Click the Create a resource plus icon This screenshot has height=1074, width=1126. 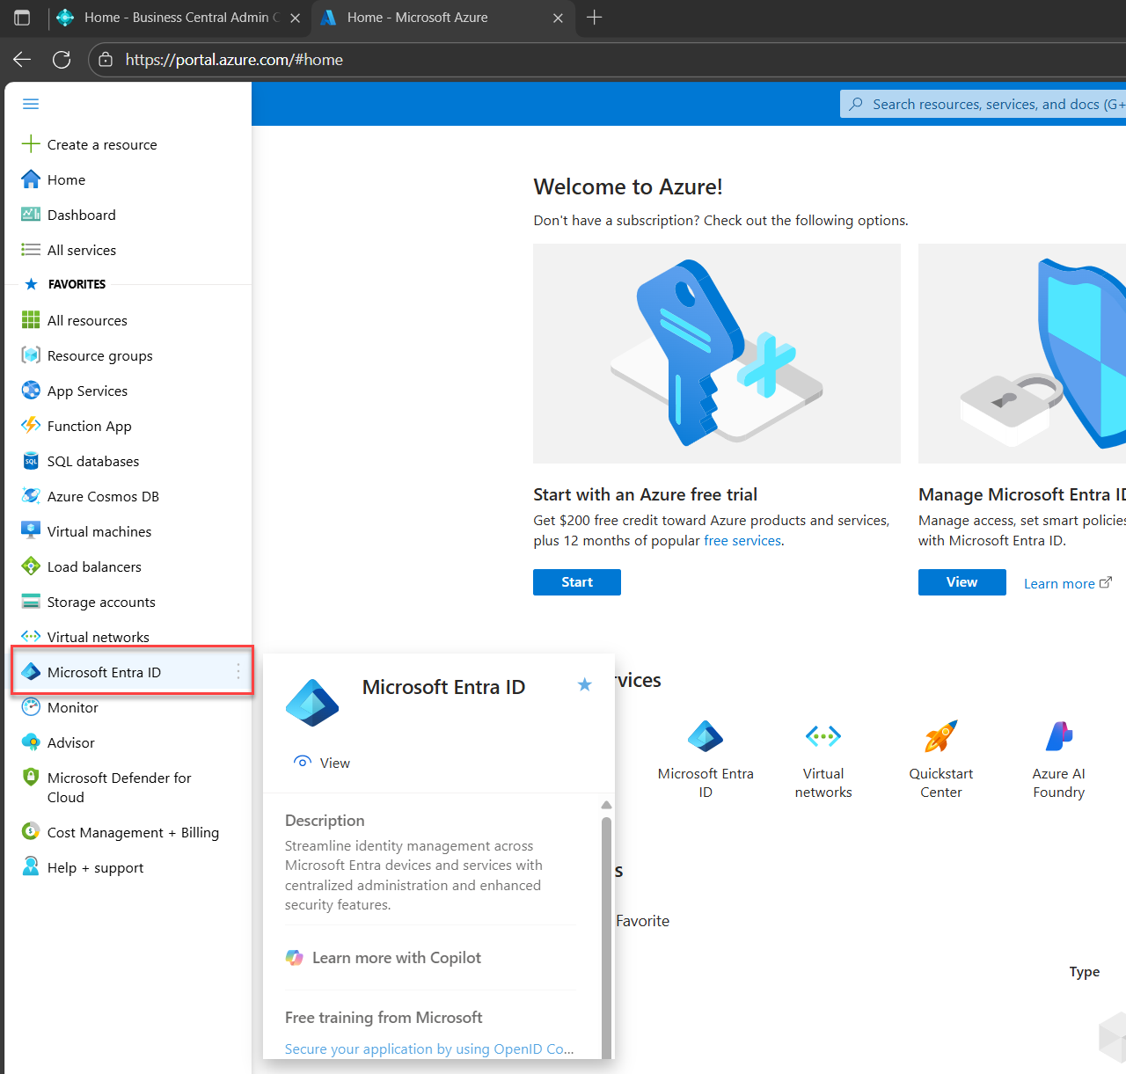(31, 144)
